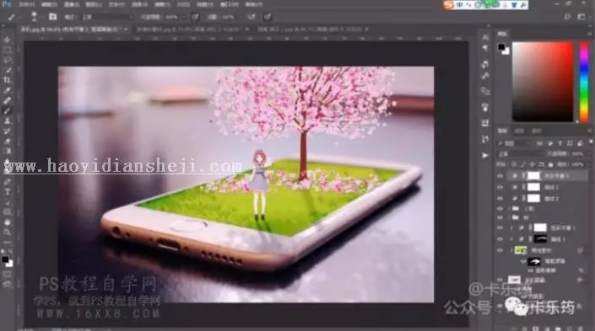Viewport: 595px width, 331px height.
Task: Open the Actions panel play icon
Action: pos(485,155)
